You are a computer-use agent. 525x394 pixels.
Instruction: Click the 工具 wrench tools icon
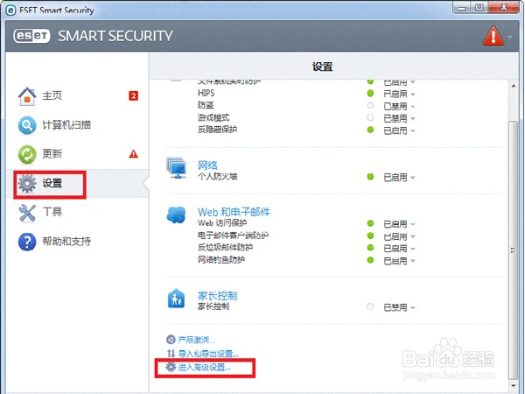(x=28, y=212)
